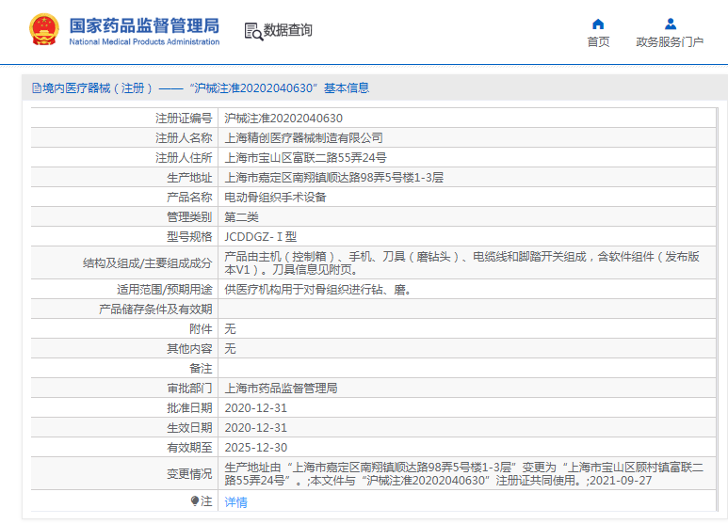This screenshot has width=728, height=524.
Task: Select 上海精创医疗器械制造有限公司 cell
Action: click(x=303, y=138)
